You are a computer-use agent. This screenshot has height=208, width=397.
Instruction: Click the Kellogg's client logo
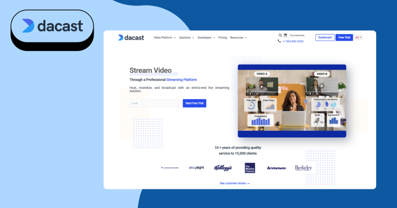tap(223, 168)
